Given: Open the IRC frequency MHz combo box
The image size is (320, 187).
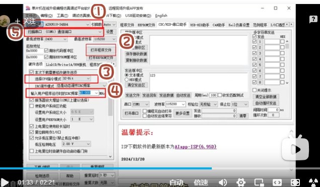Looking at the screenshot, I should point(89,93).
